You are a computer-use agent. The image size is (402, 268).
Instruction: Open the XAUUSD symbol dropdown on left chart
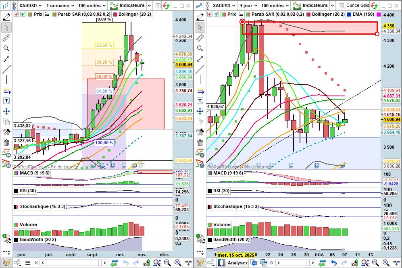[28, 6]
